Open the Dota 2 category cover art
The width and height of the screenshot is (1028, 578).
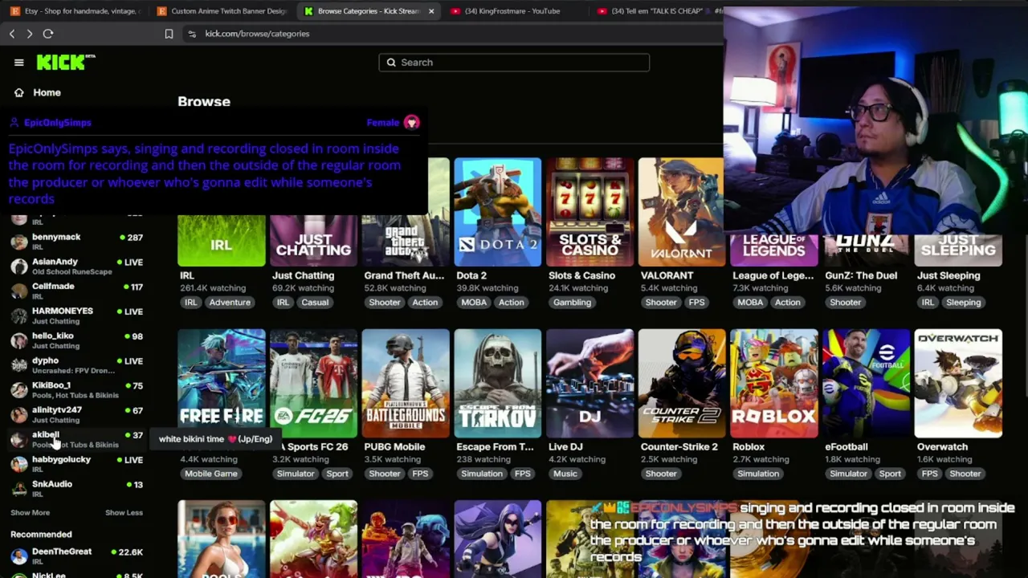tap(498, 212)
